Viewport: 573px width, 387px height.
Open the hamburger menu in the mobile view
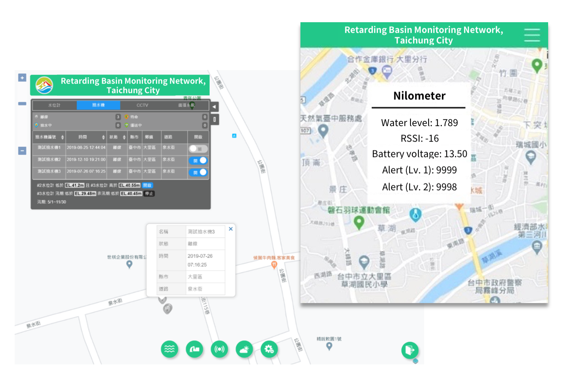tap(532, 35)
